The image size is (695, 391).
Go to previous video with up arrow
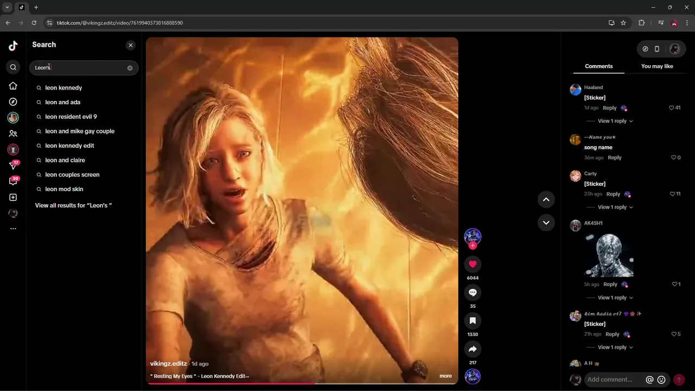(546, 199)
